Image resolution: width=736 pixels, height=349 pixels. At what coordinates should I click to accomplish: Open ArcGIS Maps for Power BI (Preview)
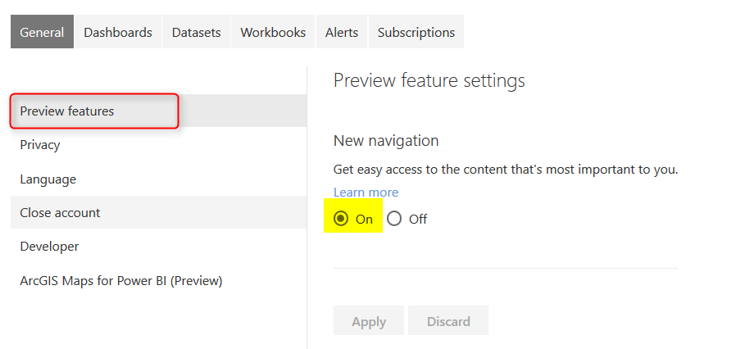pyautogui.click(x=121, y=280)
